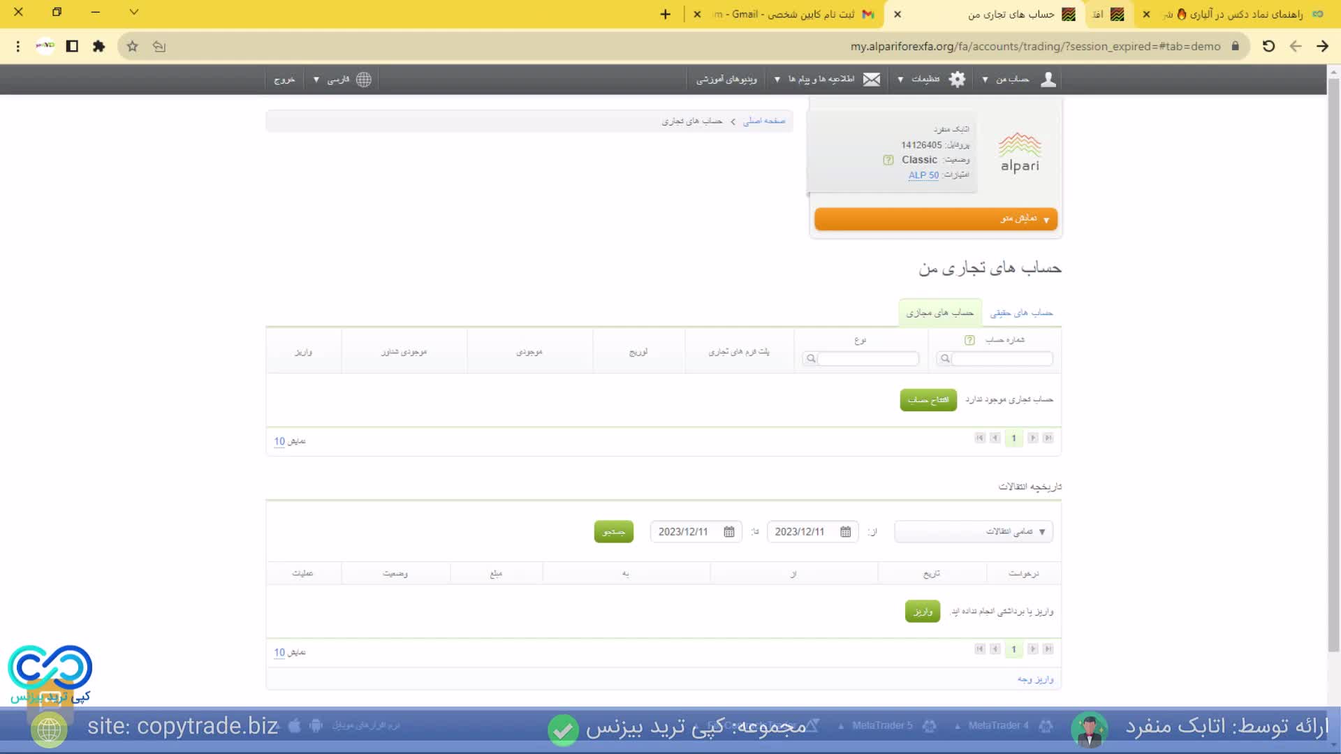Click the calendar icon in the 'to' date field
1341x754 pixels.
[x=728, y=532]
